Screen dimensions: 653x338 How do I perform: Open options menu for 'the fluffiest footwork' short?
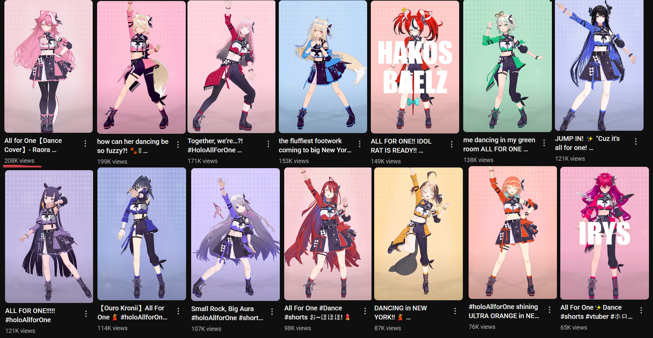(x=360, y=144)
